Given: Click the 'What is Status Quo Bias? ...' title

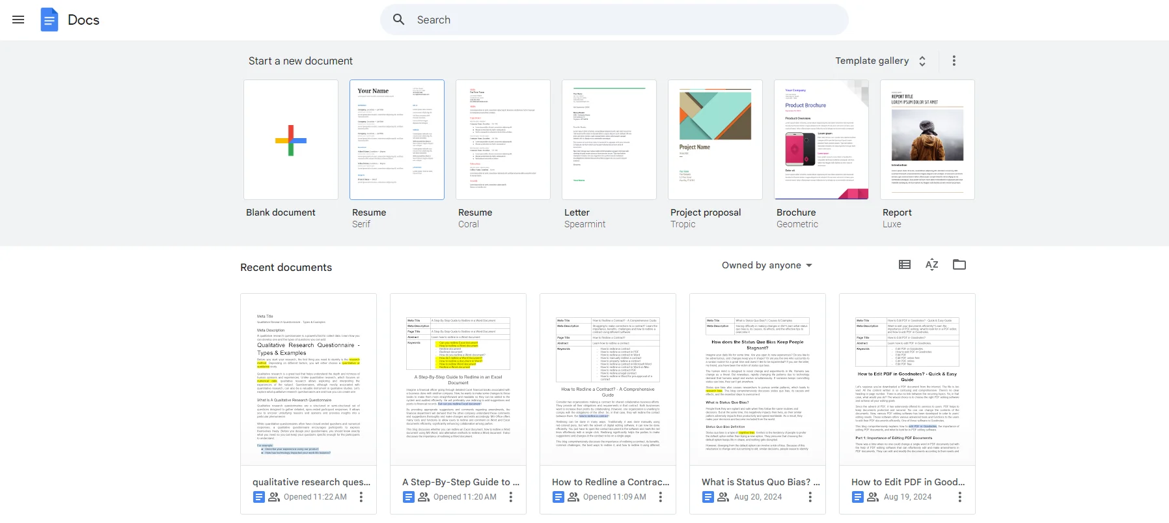Looking at the screenshot, I should 761,482.
